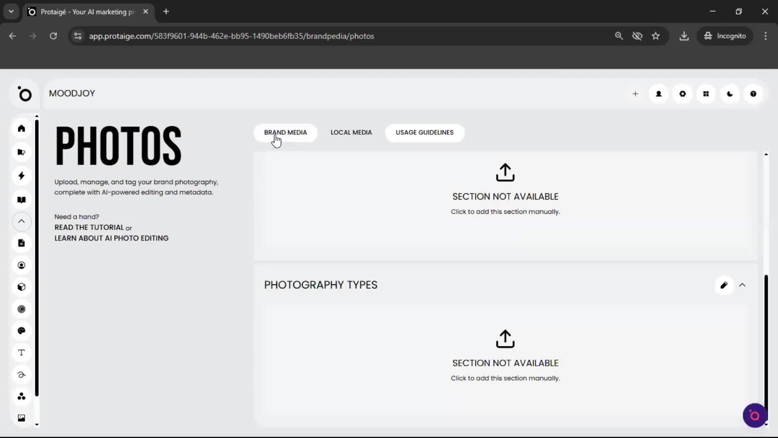Open the help question-mark icon
The width and height of the screenshot is (778, 438).
point(753,94)
